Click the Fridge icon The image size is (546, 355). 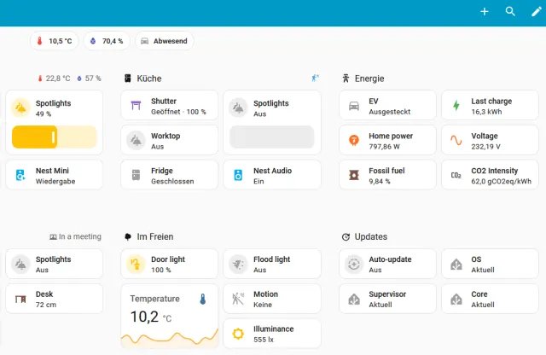(x=136, y=175)
